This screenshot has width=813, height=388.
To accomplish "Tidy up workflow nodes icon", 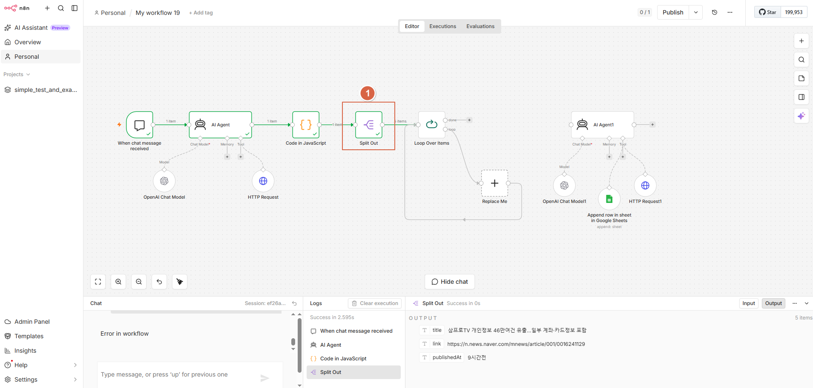I will (180, 282).
